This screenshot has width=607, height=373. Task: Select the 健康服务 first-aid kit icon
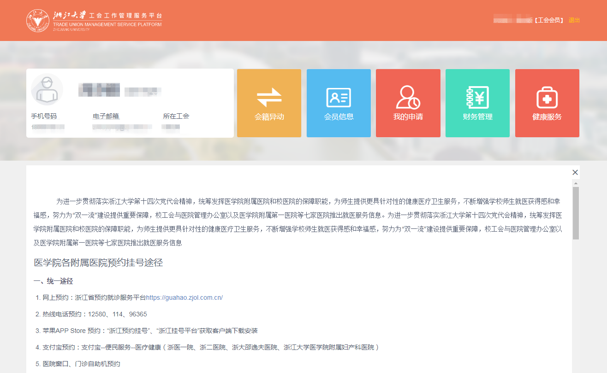point(547,97)
